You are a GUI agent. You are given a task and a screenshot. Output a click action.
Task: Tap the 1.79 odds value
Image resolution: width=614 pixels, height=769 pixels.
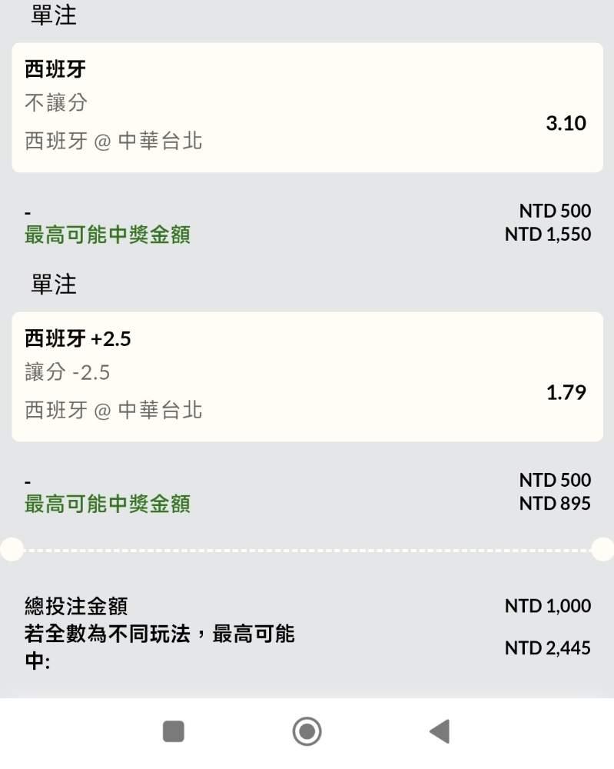click(566, 392)
